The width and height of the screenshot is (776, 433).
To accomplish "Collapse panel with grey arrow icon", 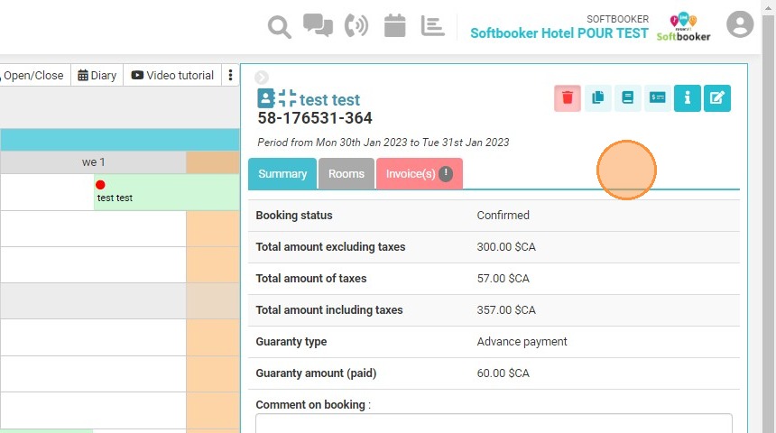I will coord(262,78).
